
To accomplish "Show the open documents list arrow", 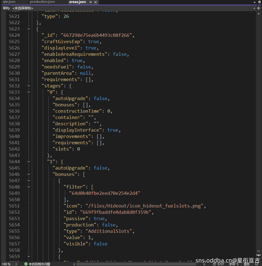I will tap(255, 2).
